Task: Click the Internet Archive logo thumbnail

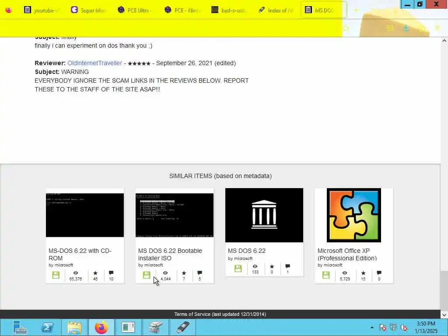Action: (x=264, y=215)
